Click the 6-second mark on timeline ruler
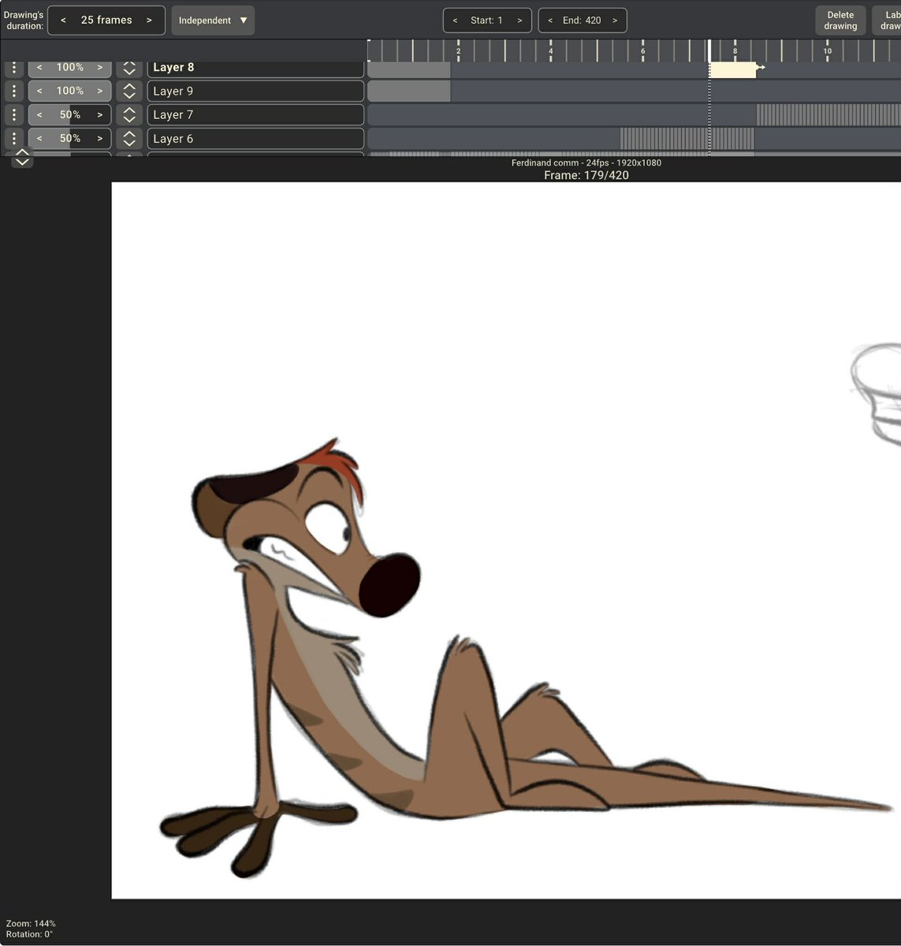This screenshot has width=901, height=946. 643,50
